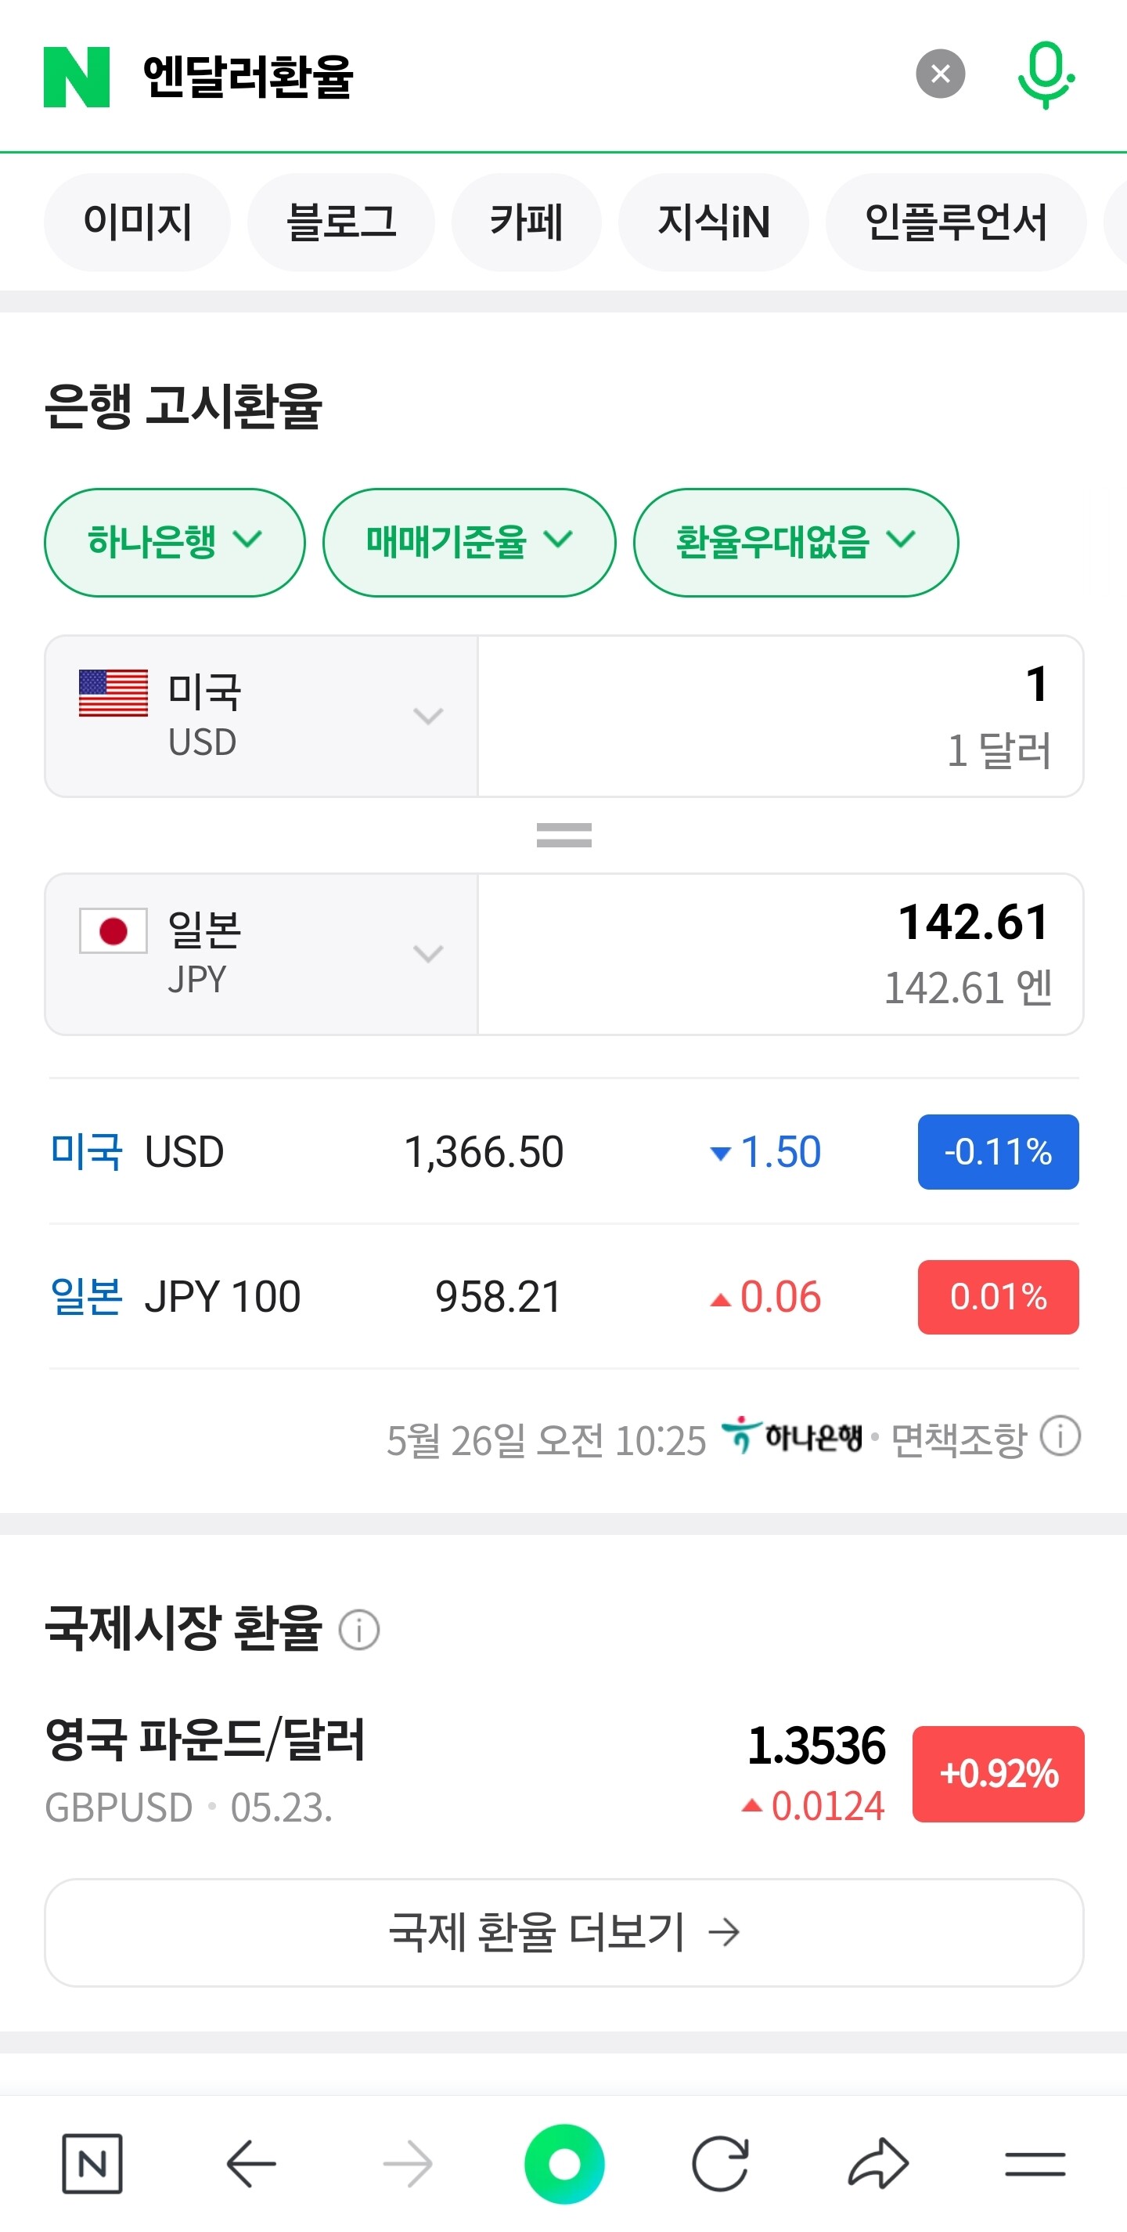Show 면책조항 info circle icon
1127x2232 pixels.
coord(1060,1436)
